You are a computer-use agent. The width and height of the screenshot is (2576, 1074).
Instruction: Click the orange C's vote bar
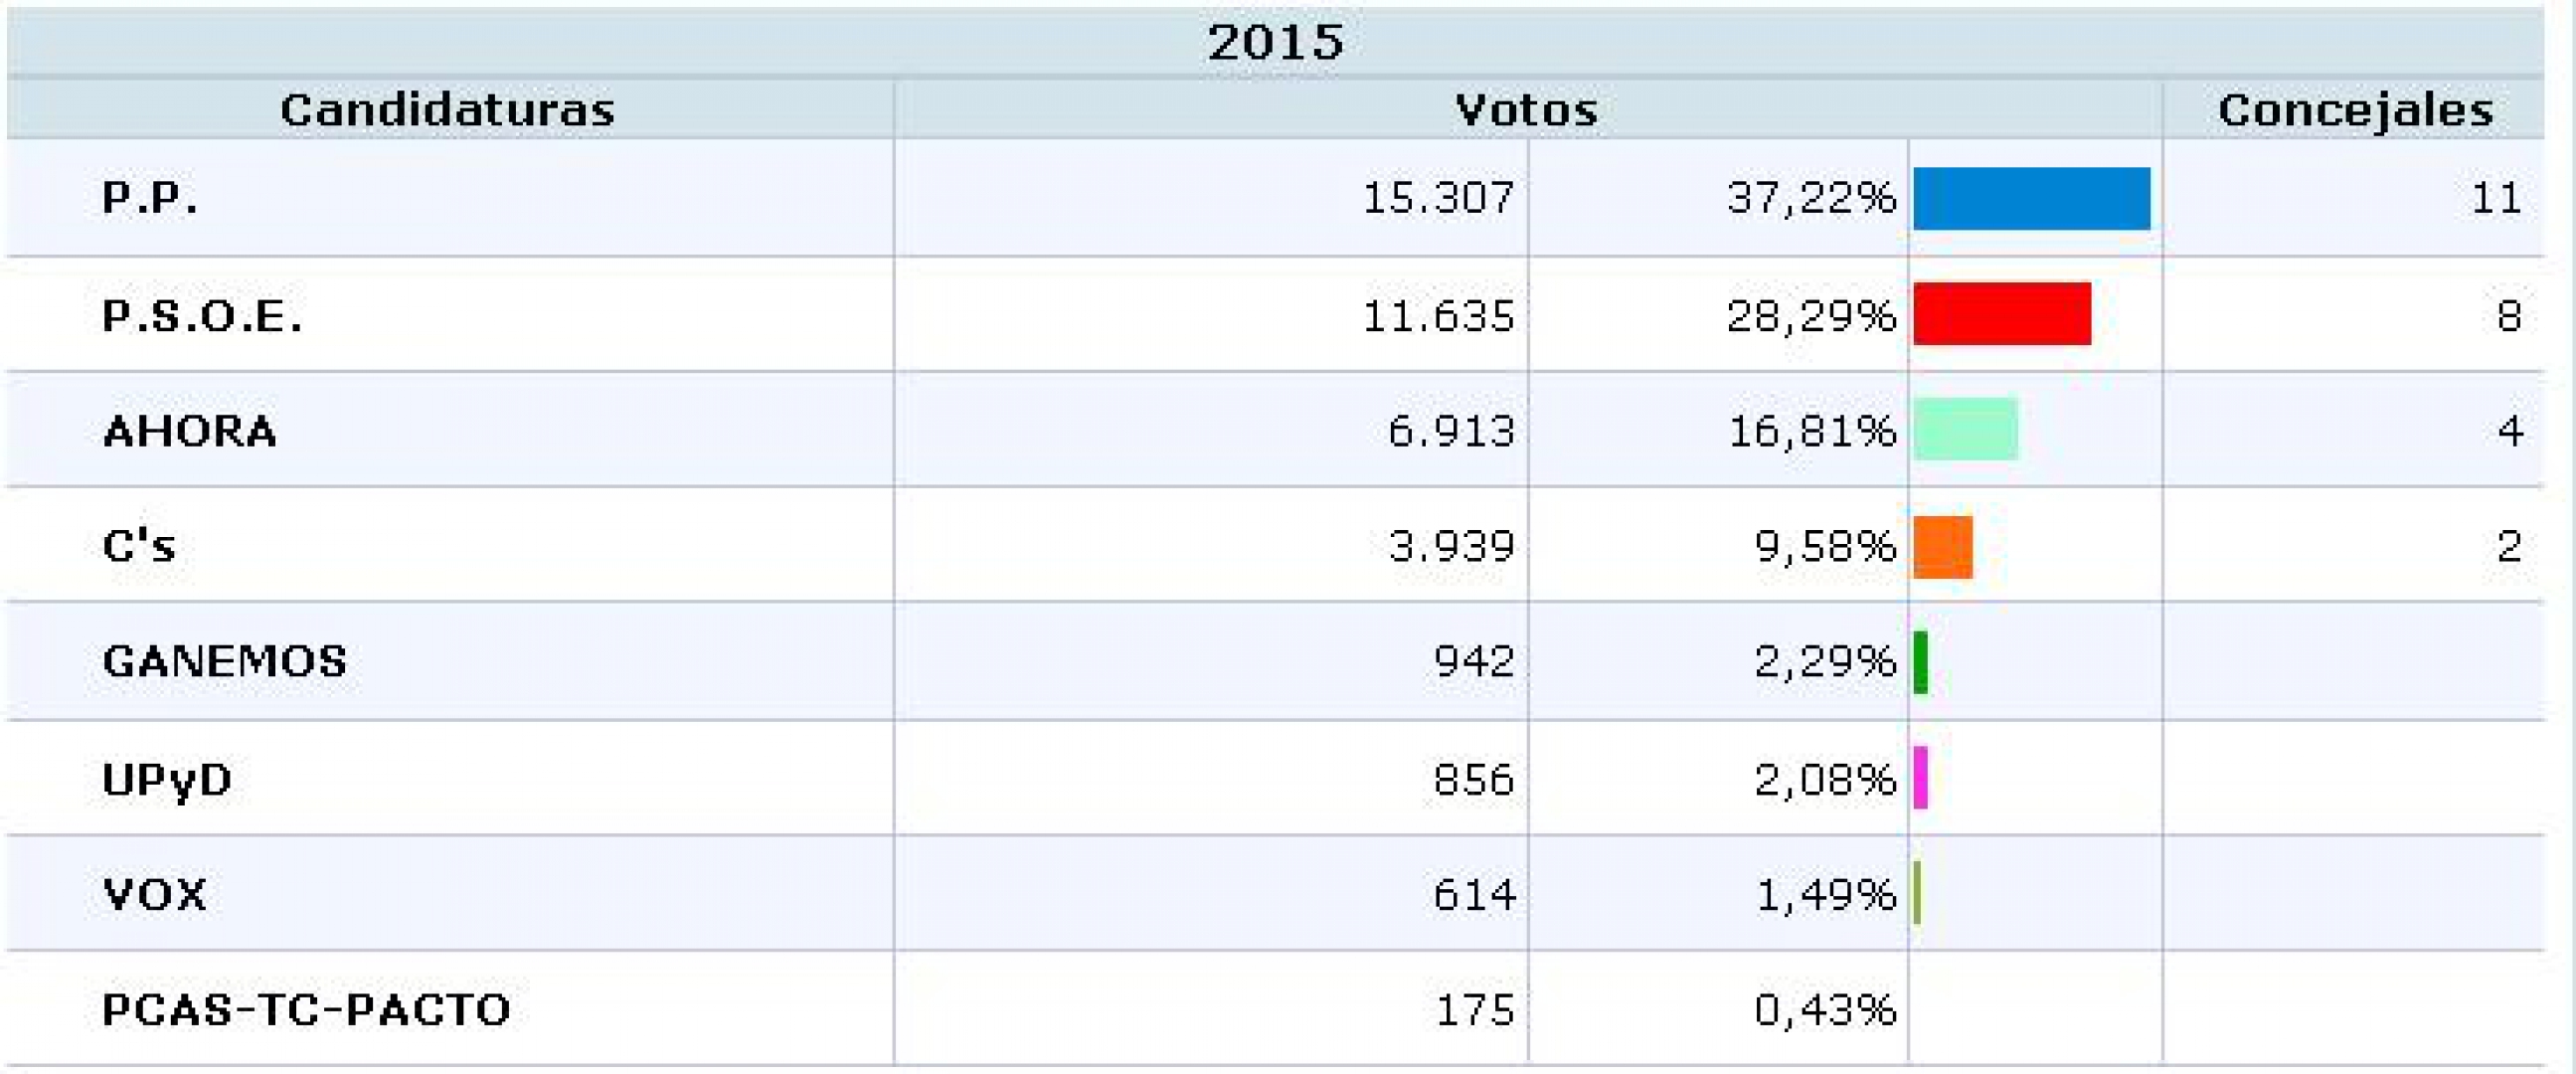coord(1943,547)
